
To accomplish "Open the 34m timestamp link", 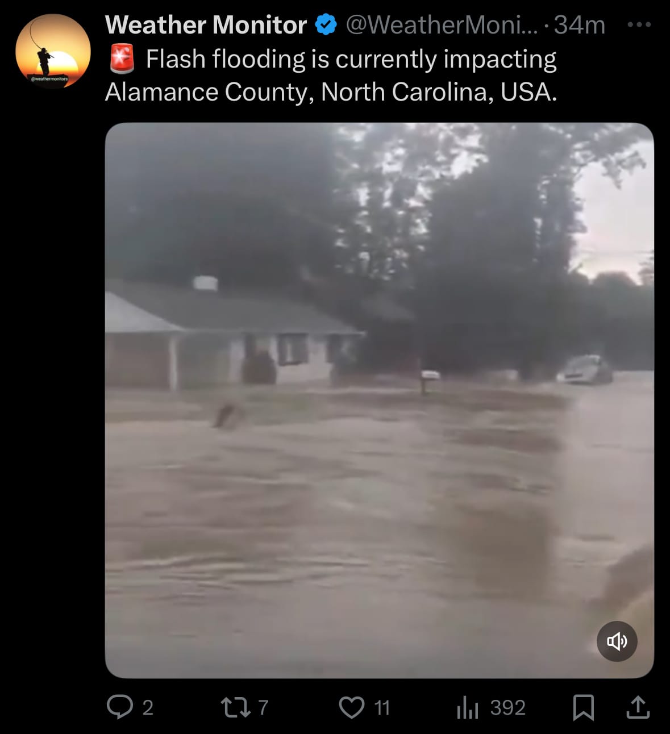I will [579, 25].
